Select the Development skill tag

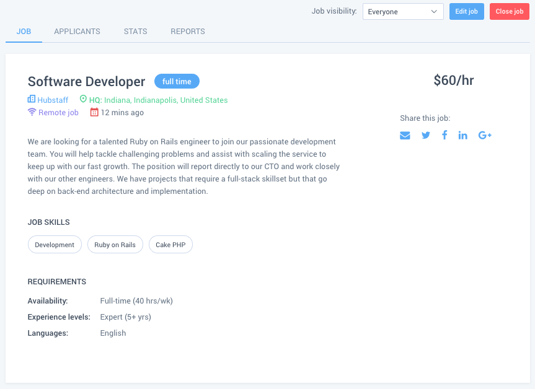click(x=55, y=245)
